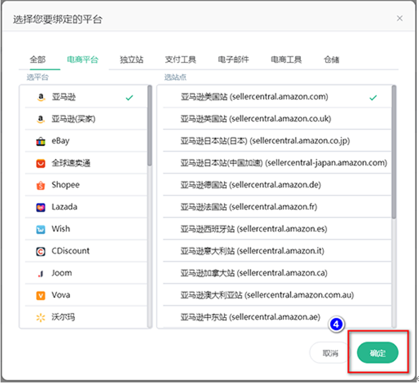Switch to the 全部 tab
This screenshot has width=419, height=383.
37,60
